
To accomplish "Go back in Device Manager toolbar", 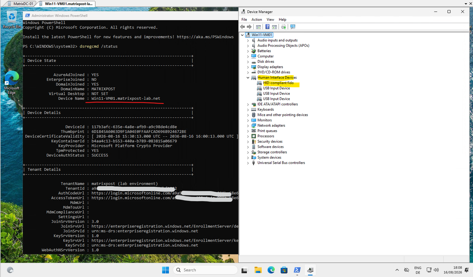I will click(243, 27).
